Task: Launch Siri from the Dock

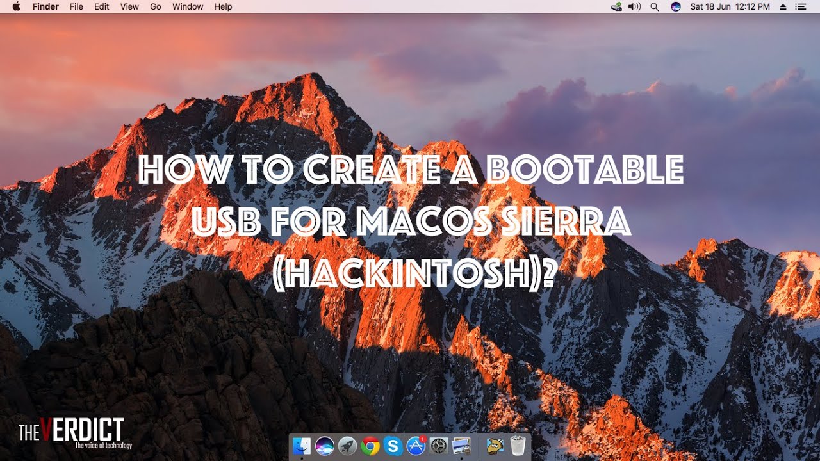Action: (325, 446)
